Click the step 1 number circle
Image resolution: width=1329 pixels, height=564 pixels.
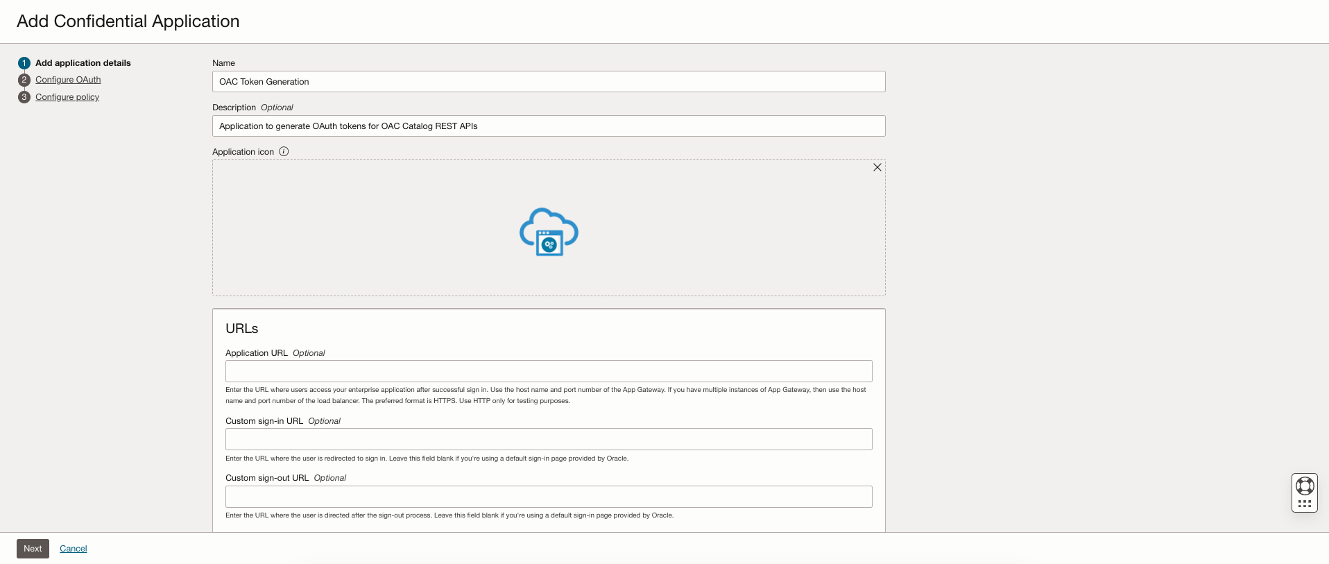24,63
